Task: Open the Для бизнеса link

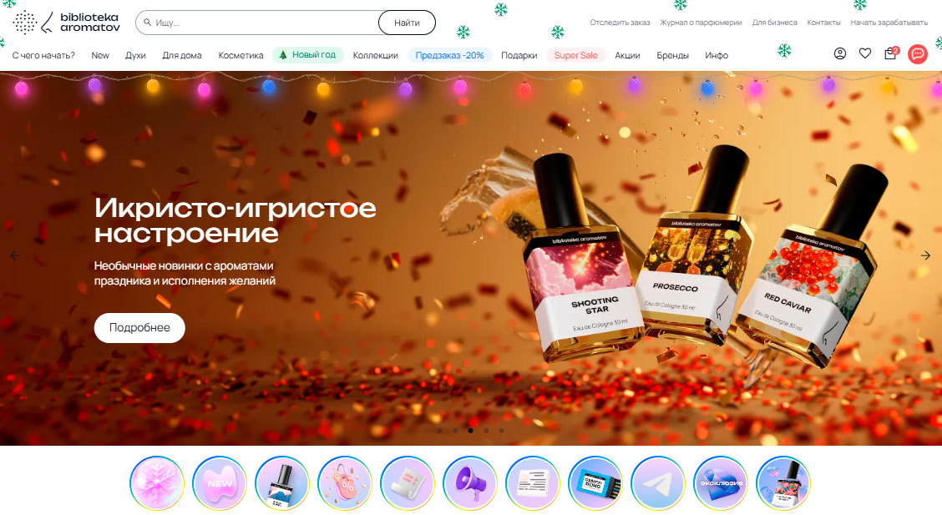Action: pos(774,23)
